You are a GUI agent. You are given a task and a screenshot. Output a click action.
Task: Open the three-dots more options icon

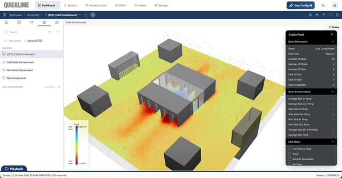click(57, 32)
